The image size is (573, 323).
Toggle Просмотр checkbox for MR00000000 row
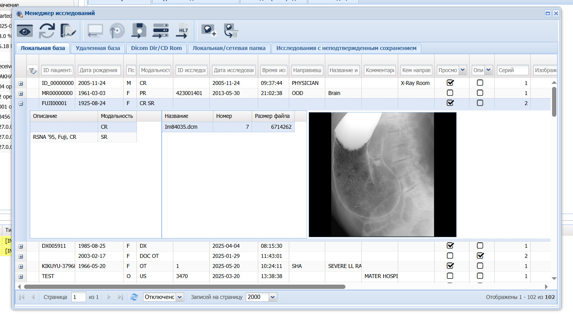pos(450,93)
